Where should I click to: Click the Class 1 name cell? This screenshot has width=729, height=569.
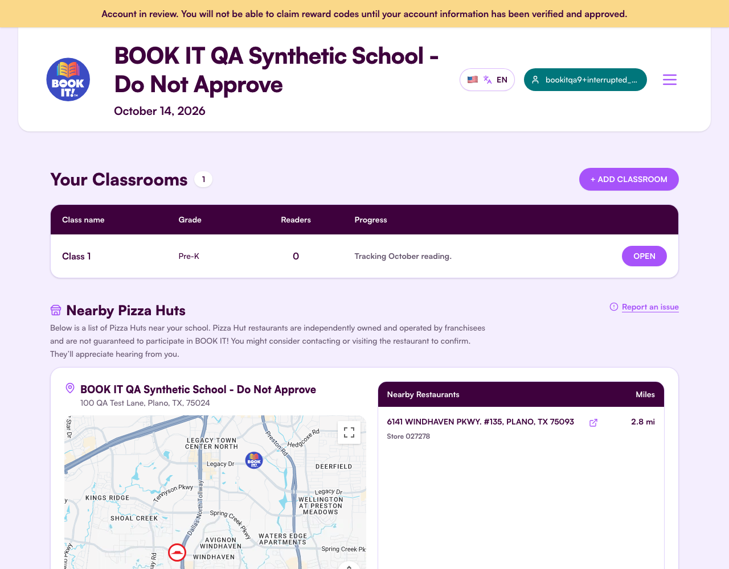76,256
